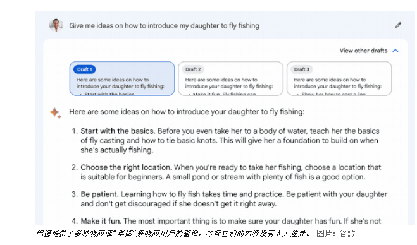Click the prompt text about fly fishing
417x245 pixels.
click(164, 26)
